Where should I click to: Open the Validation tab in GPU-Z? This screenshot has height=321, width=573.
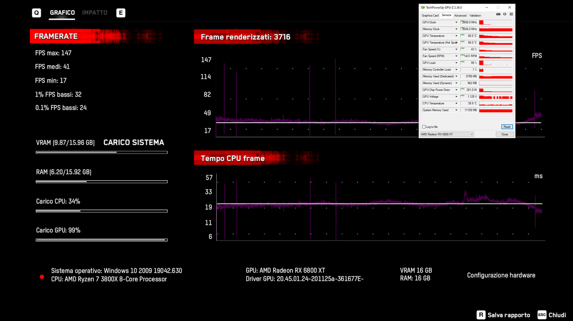(475, 16)
